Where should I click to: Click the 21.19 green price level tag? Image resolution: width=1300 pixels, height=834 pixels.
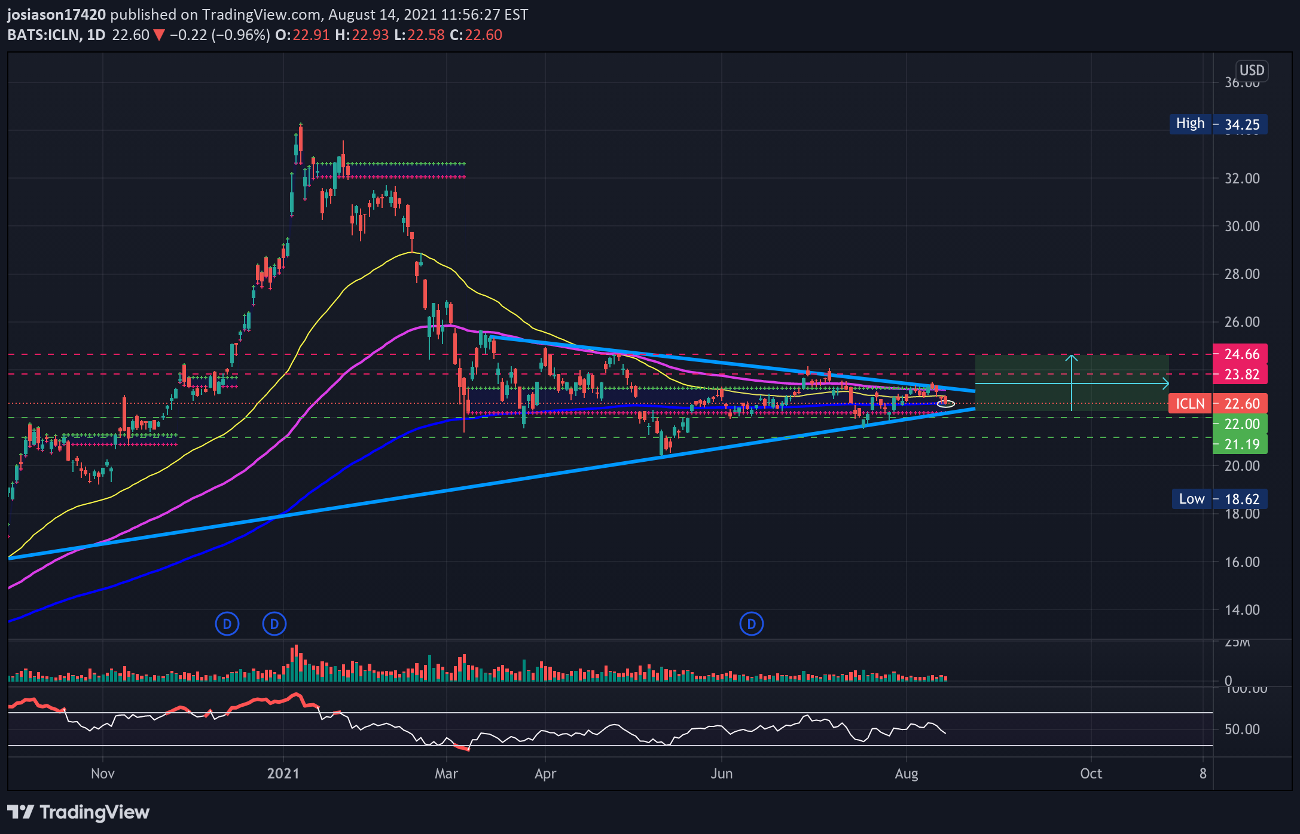[1240, 444]
